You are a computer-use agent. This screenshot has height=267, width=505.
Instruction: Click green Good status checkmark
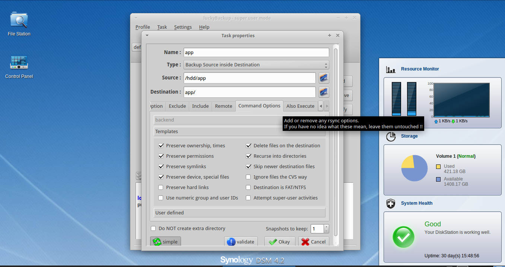403,237
